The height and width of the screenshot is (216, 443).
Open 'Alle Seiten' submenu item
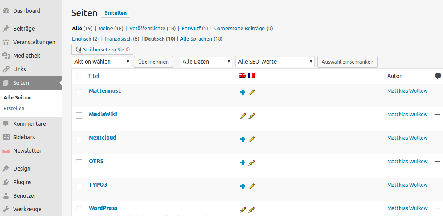(x=17, y=98)
